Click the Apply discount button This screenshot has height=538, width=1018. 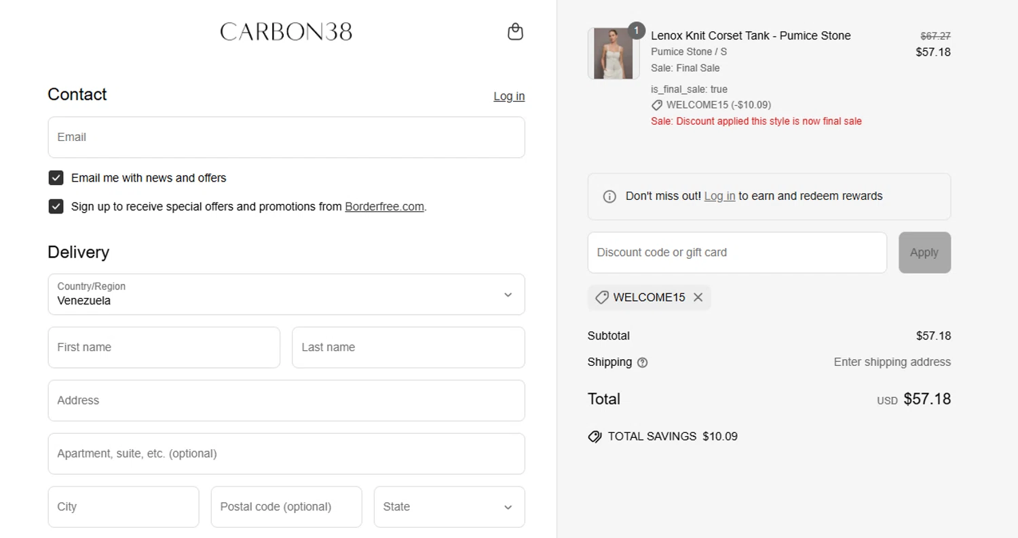click(924, 253)
